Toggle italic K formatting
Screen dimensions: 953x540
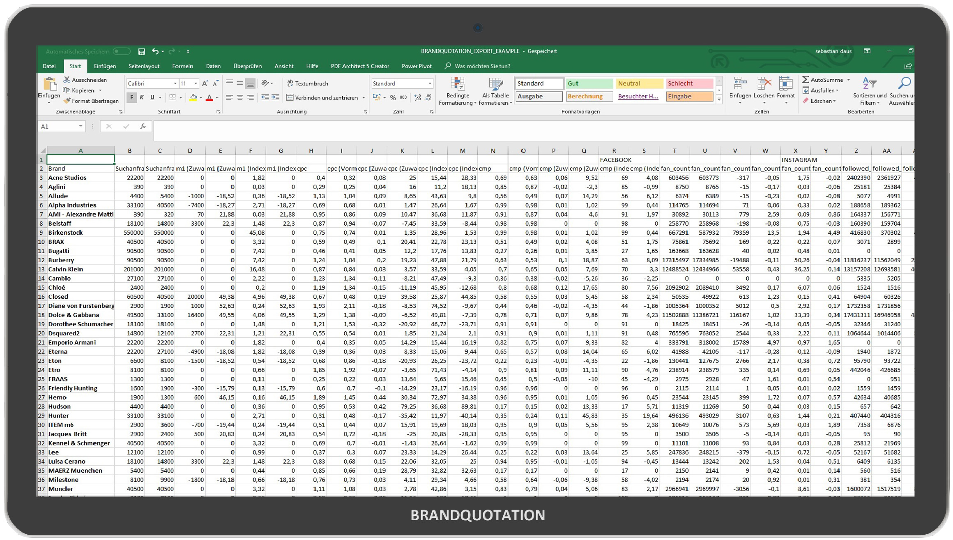pyautogui.click(x=142, y=98)
